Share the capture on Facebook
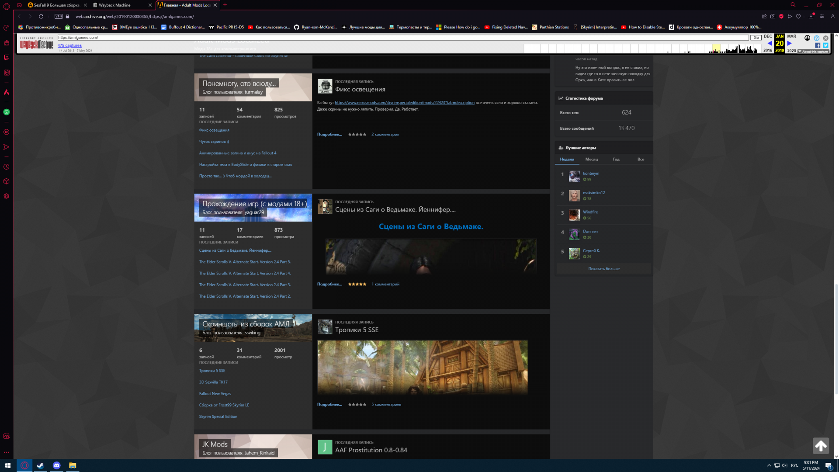This screenshot has width=839, height=472. tap(818, 45)
